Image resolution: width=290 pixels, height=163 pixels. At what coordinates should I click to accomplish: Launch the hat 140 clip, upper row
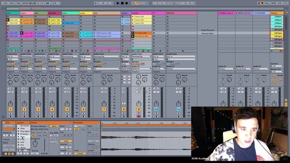(36, 33)
